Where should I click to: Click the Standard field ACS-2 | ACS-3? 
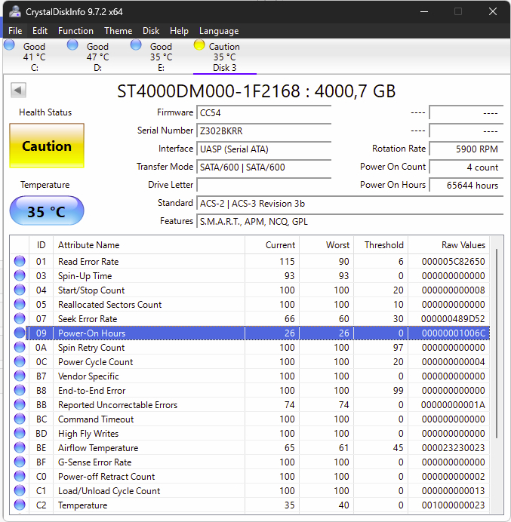(x=349, y=203)
